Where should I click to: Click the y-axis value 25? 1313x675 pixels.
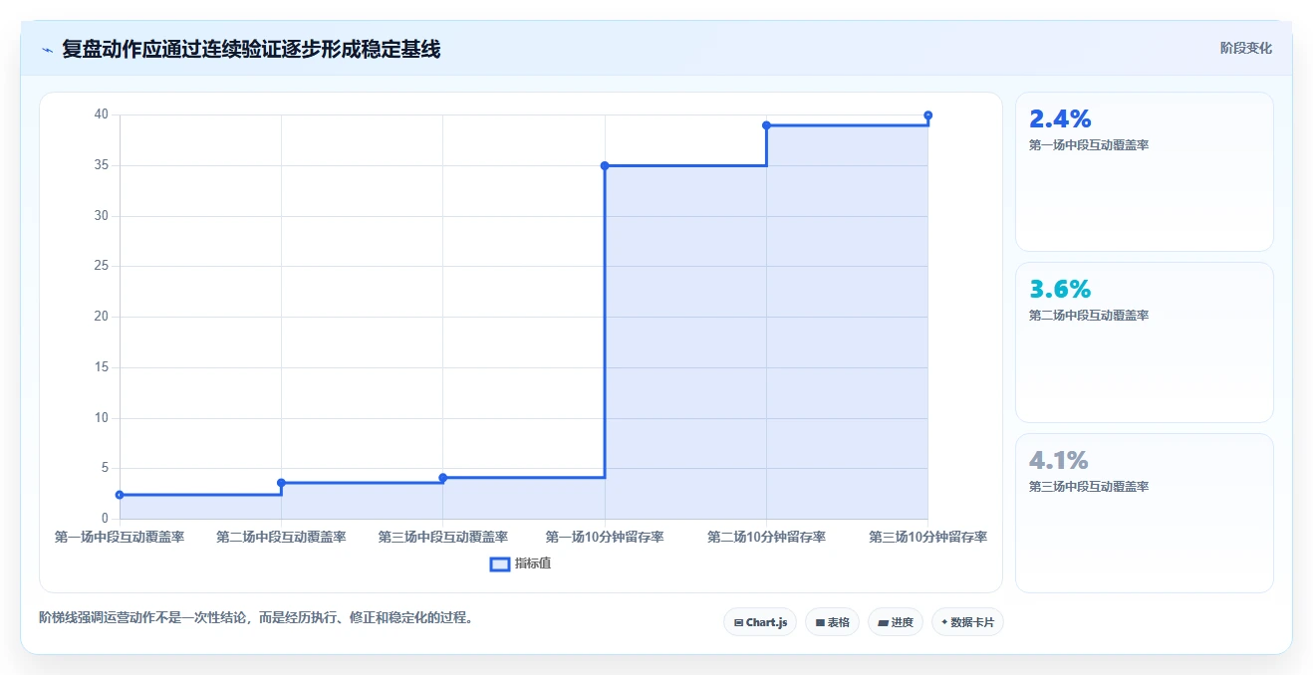pos(102,266)
